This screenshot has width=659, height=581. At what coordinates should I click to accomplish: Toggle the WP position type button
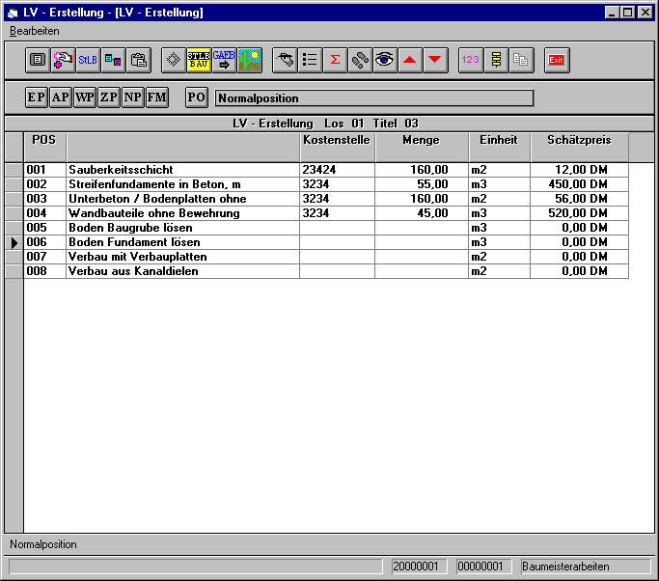(84, 97)
